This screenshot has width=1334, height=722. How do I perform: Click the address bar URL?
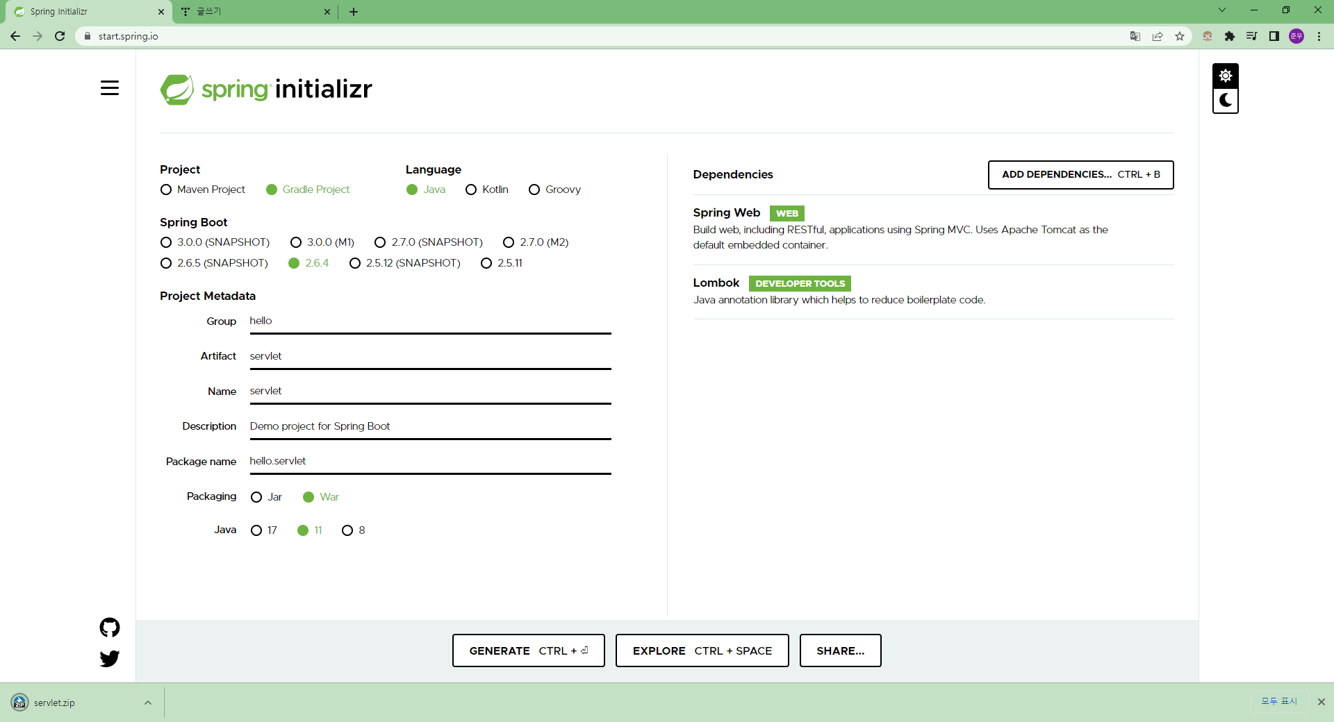pos(128,36)
